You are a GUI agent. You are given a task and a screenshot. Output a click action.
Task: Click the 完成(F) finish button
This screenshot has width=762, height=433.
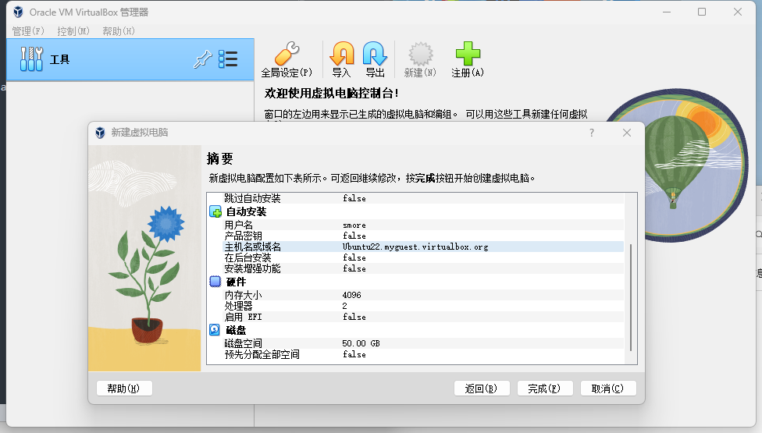(545, 389)
